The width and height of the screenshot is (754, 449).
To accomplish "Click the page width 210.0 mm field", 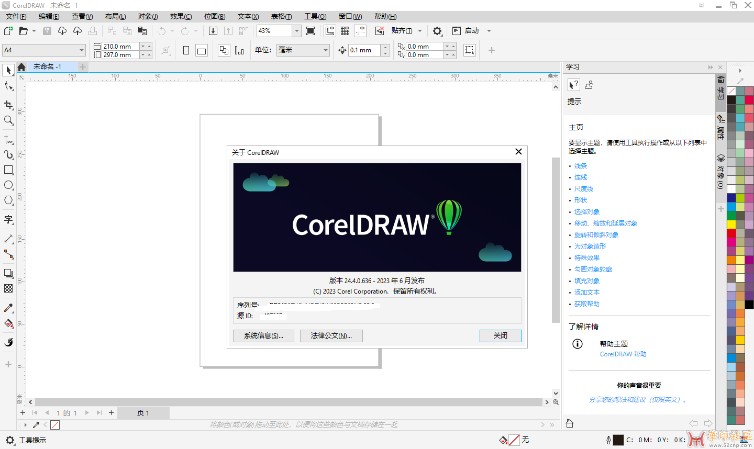I will (x=121, y=46).
